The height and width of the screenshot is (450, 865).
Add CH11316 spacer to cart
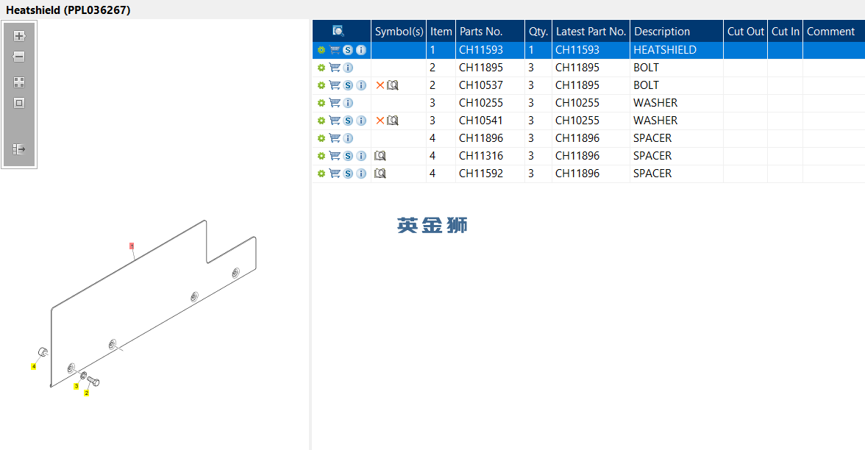[334, 156]
